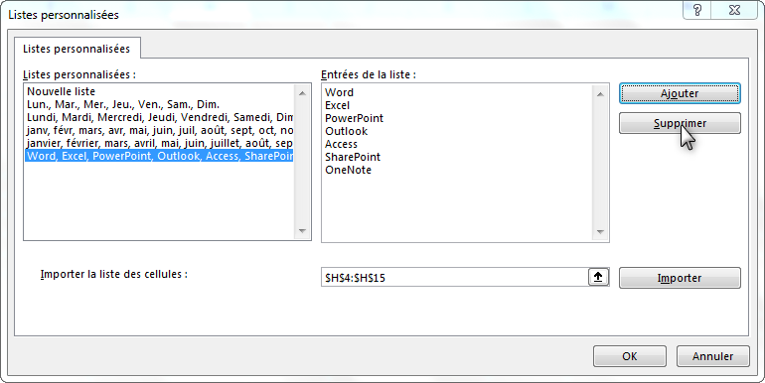The width and height of the screenshot is (765, 383).
Task: Select the janvier, février, mars list
Action: click(x=159, y=143)
